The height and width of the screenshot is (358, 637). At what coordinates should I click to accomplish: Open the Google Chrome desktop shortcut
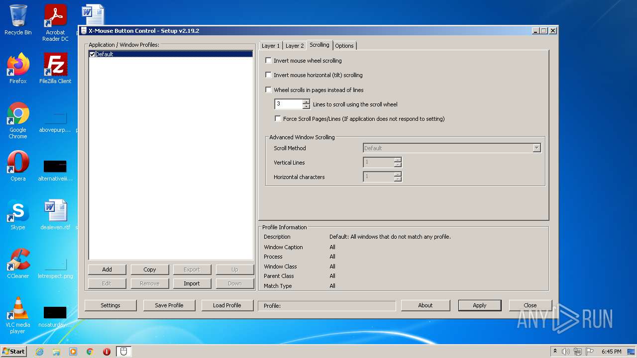pos(18,120)
